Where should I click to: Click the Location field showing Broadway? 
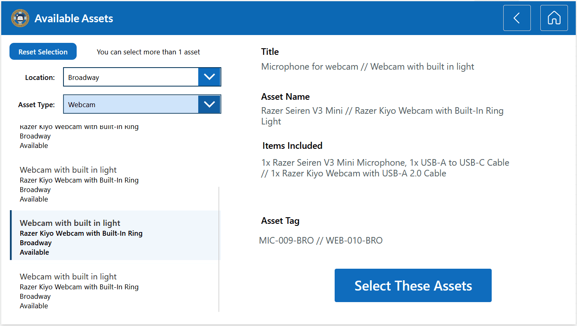pyautogui.click(x=131, y=77)
